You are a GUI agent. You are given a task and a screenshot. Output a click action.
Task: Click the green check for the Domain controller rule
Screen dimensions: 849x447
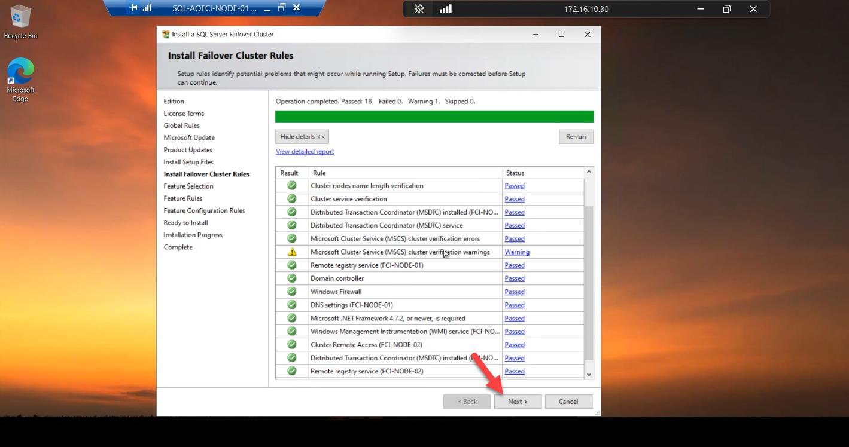[292, 278]
